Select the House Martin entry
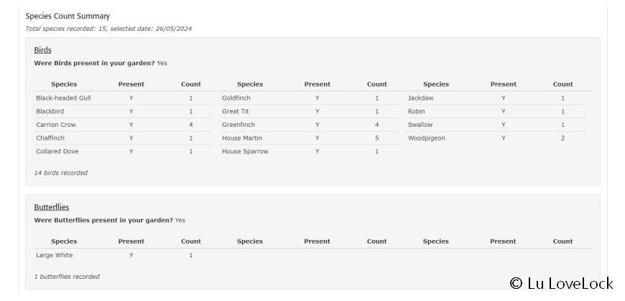625x301 pixels. click(x=242, y=138)
